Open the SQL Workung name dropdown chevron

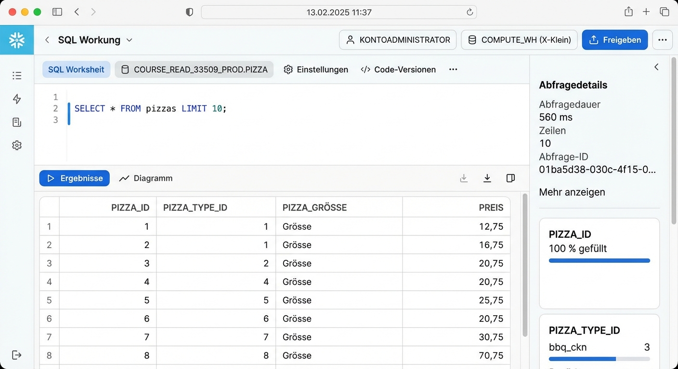[x=129, y=40]
